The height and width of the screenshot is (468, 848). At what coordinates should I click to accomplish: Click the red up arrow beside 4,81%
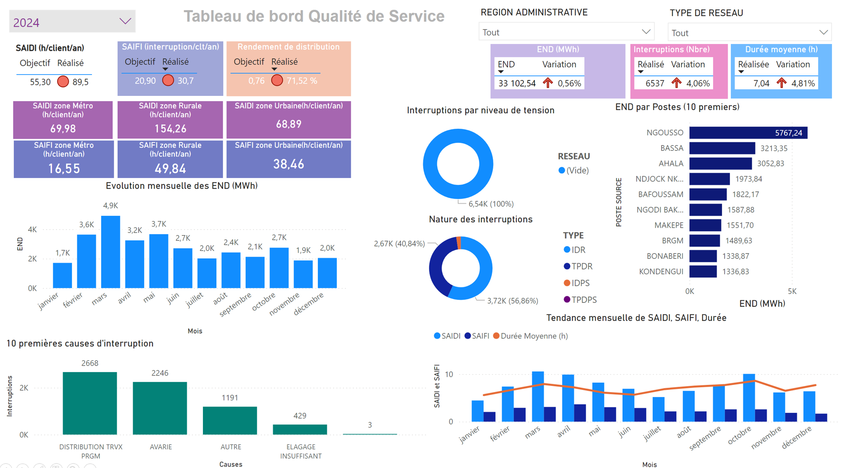point(781,83)
